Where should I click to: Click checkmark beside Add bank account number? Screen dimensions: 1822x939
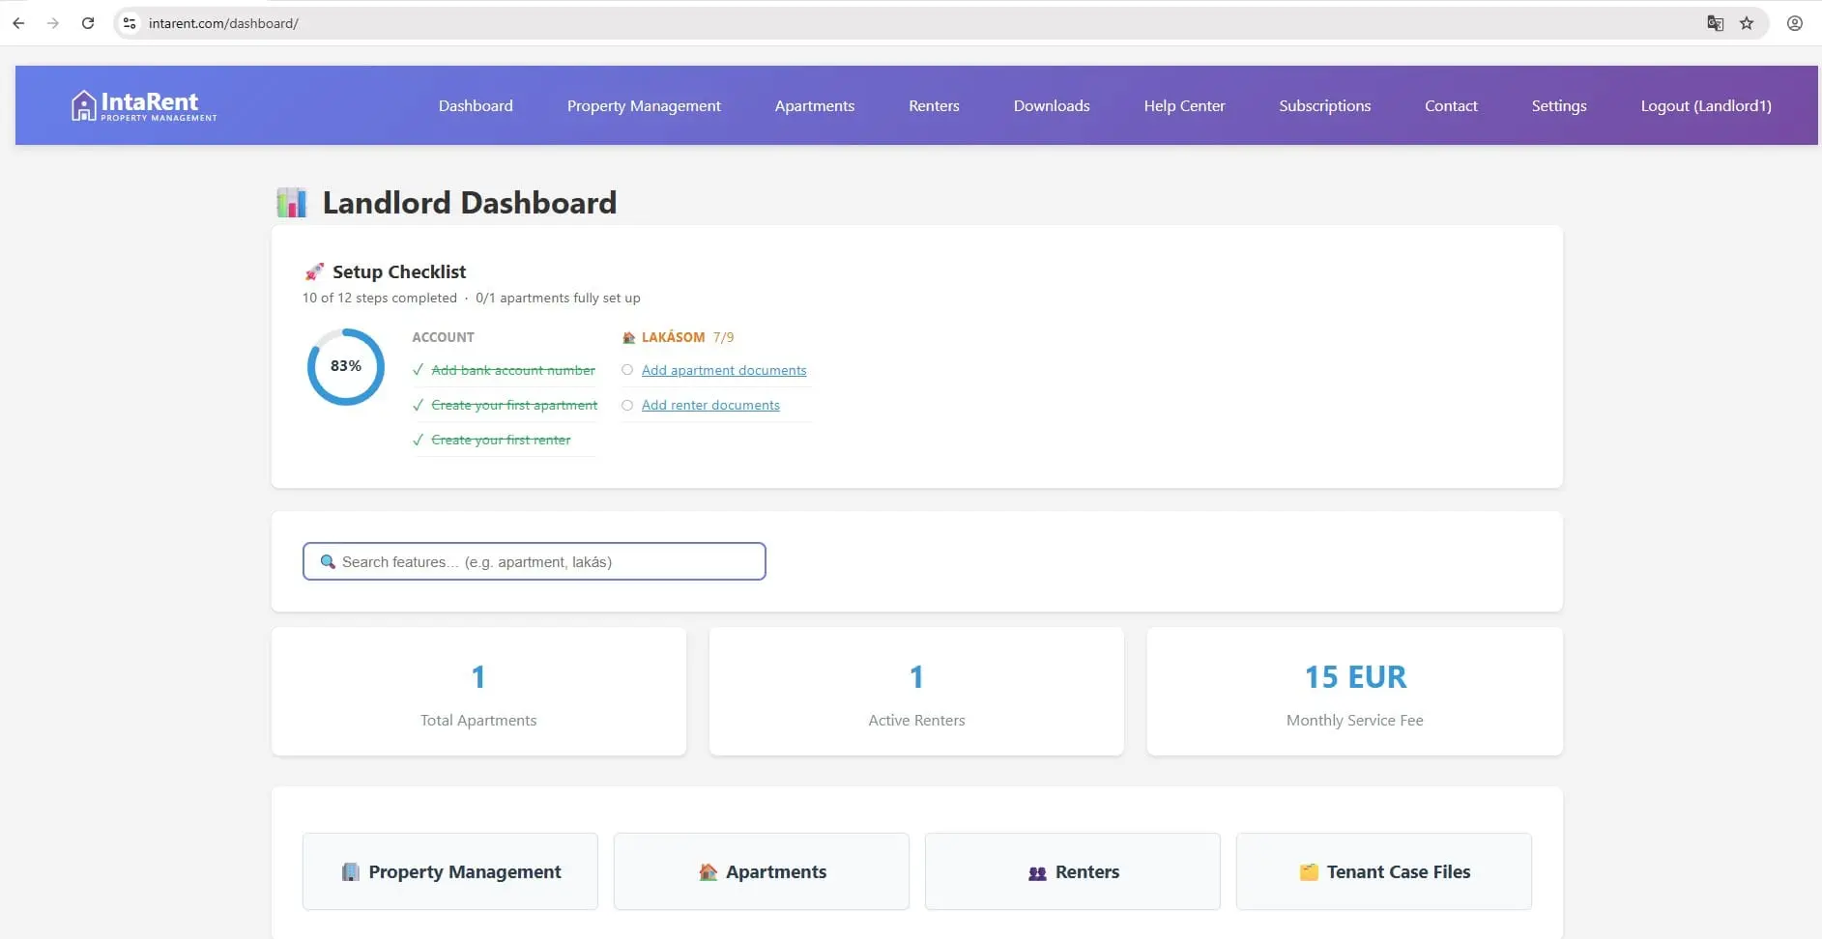point(418,370)
